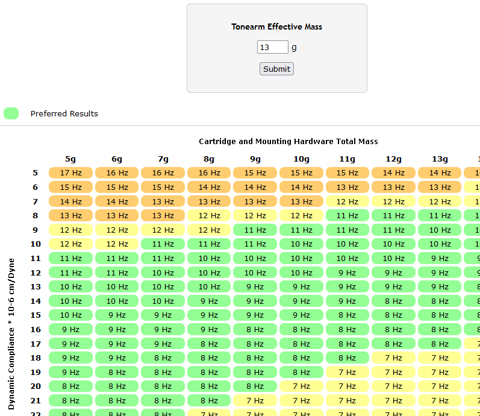The height and width of the screenshot is (416, 480).
Task: Click row 10, 7g column cell '11 Hz'
Action: point(163,244)
